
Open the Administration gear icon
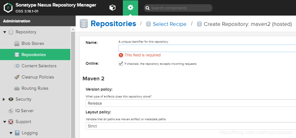[x=130, y=8]
